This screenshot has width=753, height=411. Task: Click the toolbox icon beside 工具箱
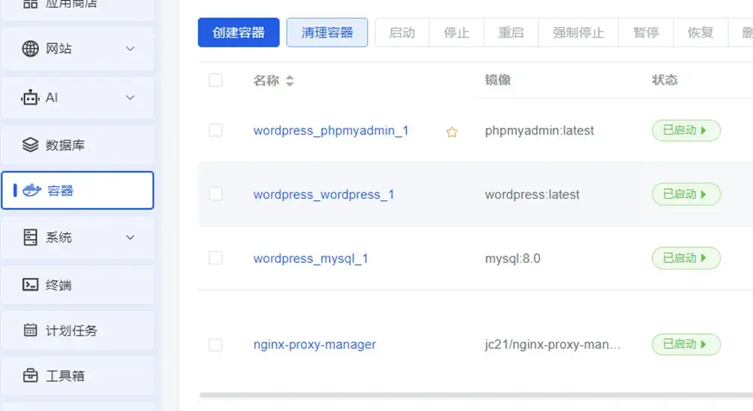pos(30,375)
